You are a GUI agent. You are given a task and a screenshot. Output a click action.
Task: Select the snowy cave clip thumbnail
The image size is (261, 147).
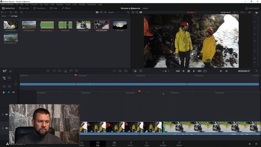pos(11,25)
